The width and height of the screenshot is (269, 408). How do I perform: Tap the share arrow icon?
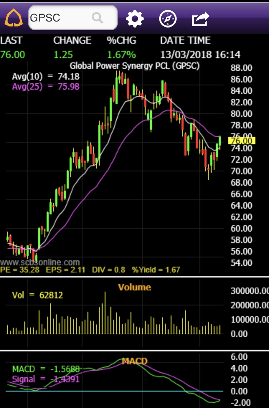click(200, 19)
